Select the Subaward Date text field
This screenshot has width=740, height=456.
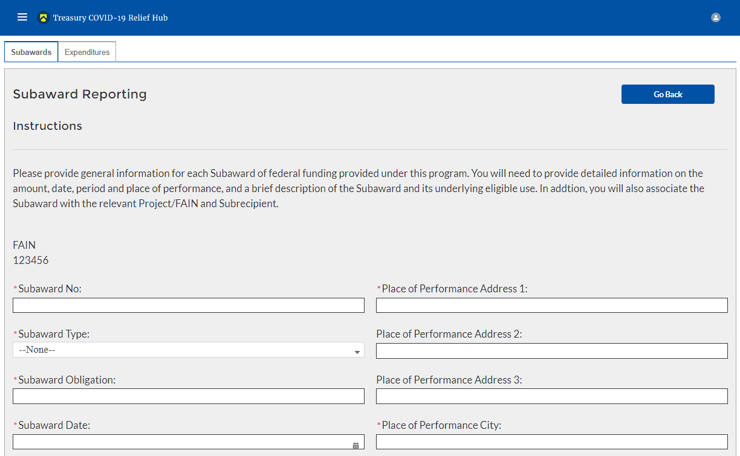pyautogui.click(x=181, y=442)
